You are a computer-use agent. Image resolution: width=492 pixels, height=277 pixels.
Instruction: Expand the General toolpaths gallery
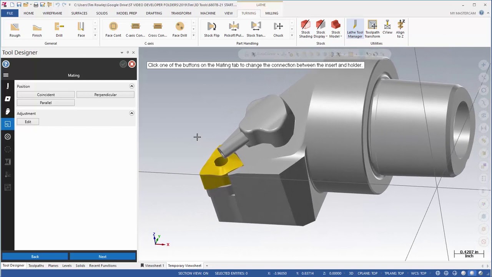(x=95, y=35)
